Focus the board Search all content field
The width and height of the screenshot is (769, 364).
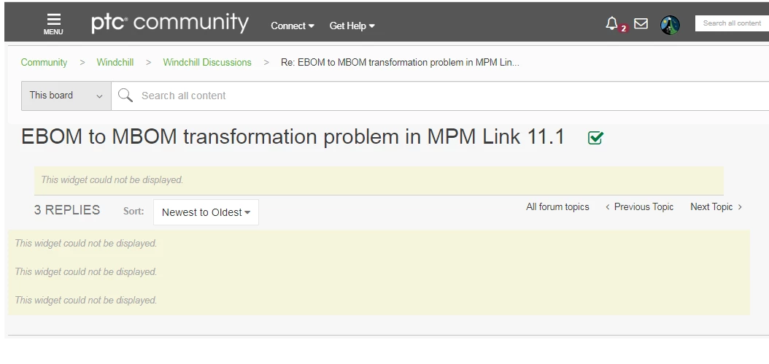[x=440, y=96]
